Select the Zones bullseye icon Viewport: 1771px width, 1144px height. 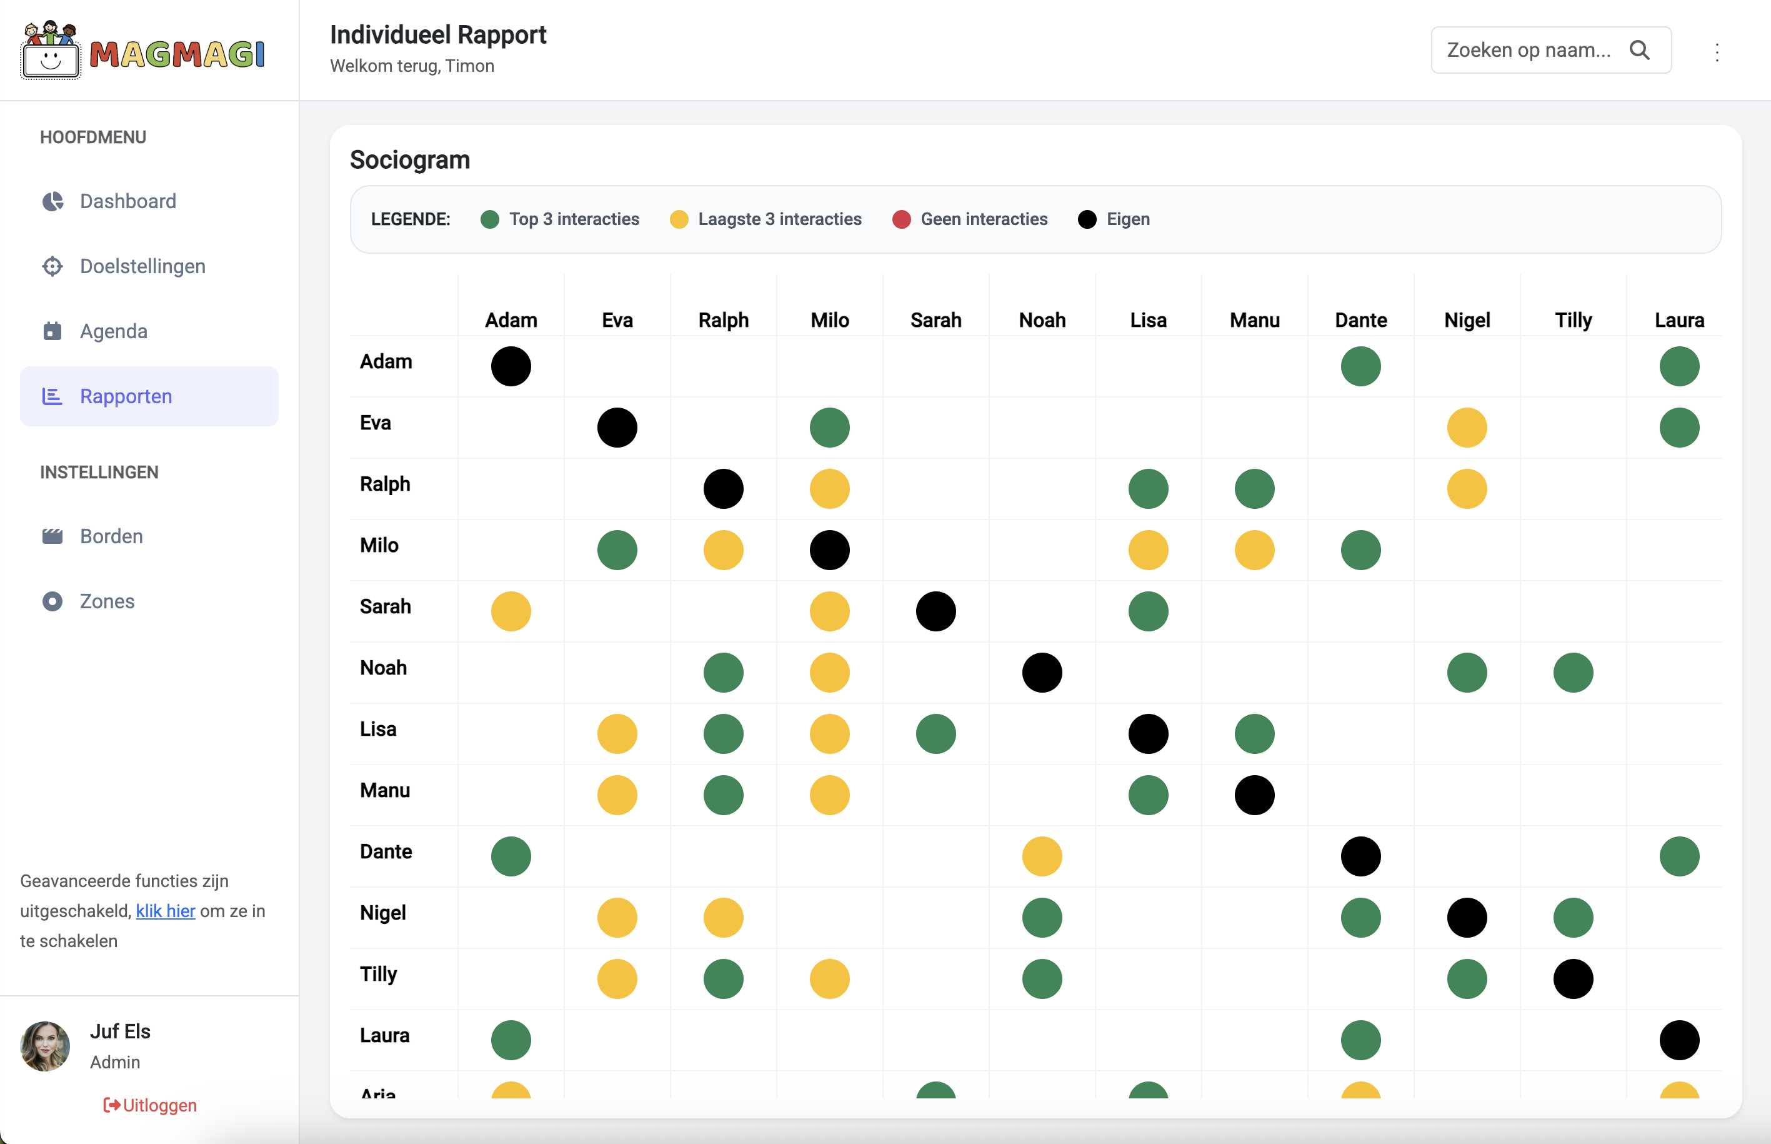(x=52, y=601)
